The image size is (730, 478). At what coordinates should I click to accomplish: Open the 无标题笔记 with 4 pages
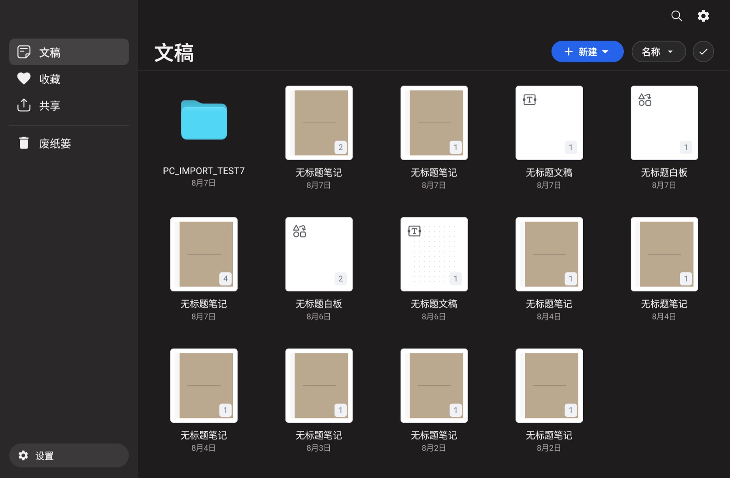[x=204, y=254]
